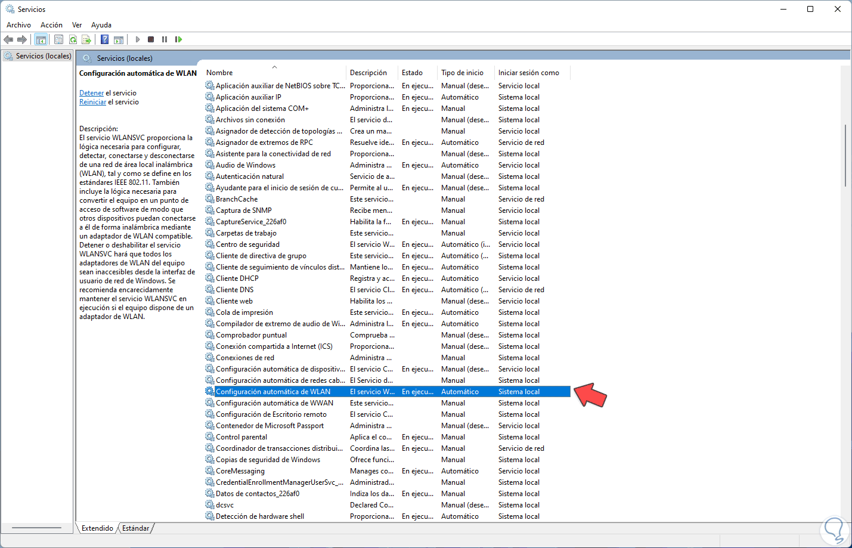Restart the service with the toolbar restart icon

[x=178, y=39]
